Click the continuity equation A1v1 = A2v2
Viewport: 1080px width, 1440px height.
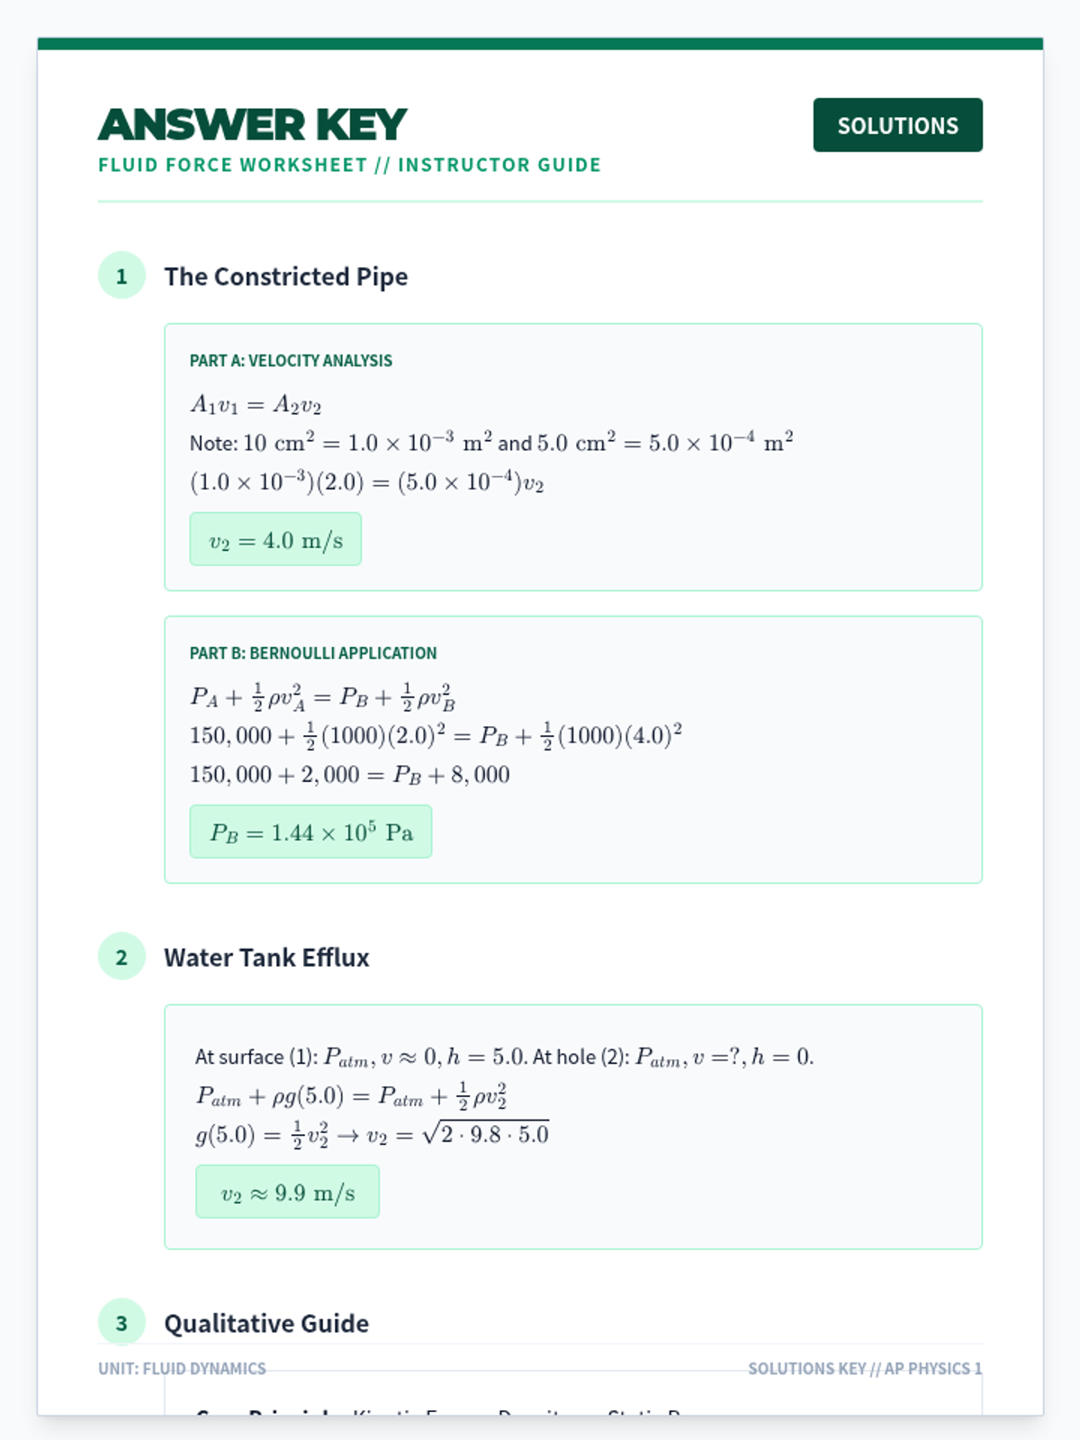(x=256, y=405)
